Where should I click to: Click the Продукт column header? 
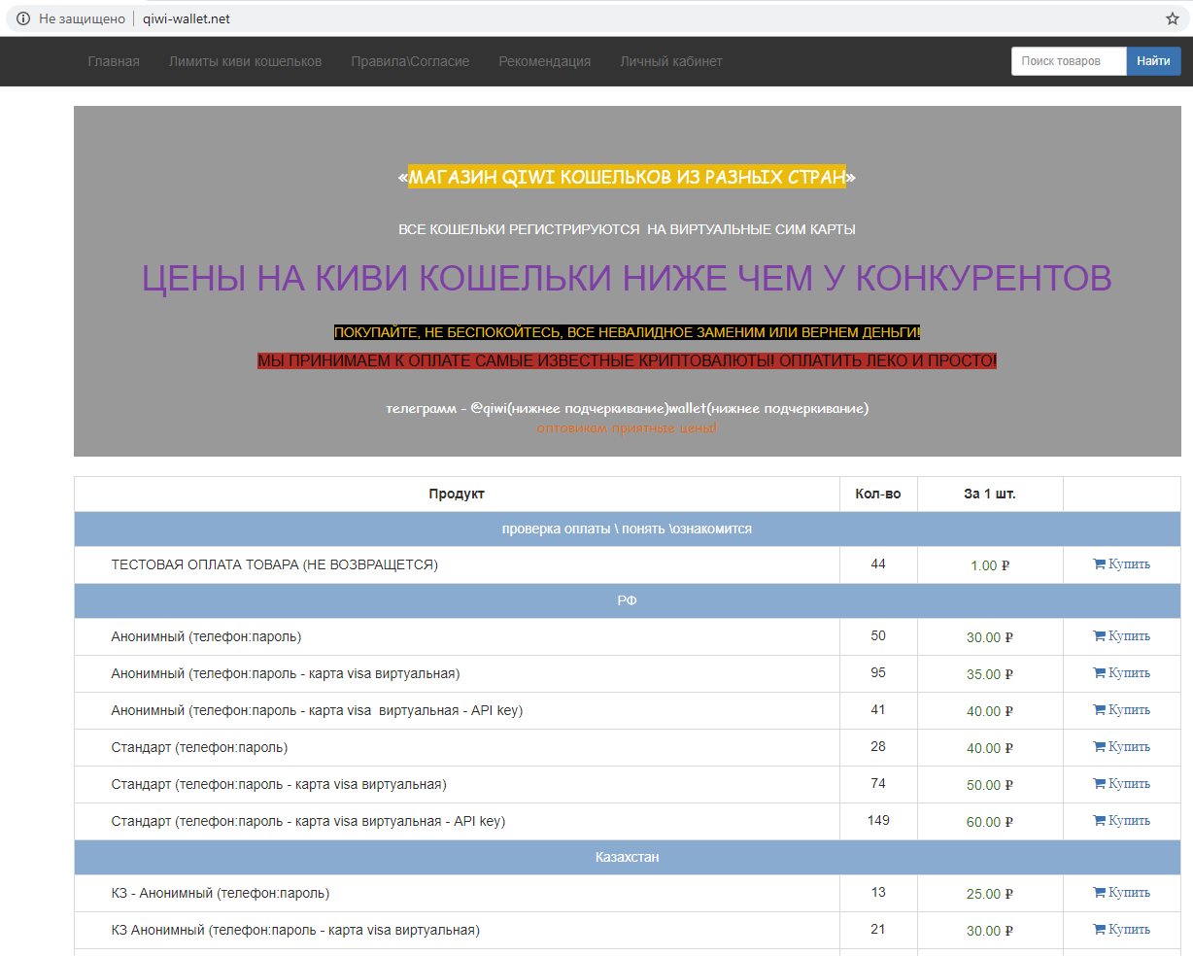click(x=457, y=494)
